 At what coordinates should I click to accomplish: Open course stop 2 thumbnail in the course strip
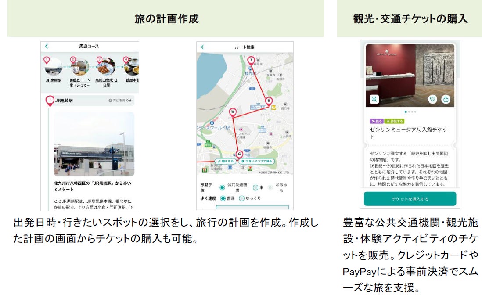click(x=79, y=66)
